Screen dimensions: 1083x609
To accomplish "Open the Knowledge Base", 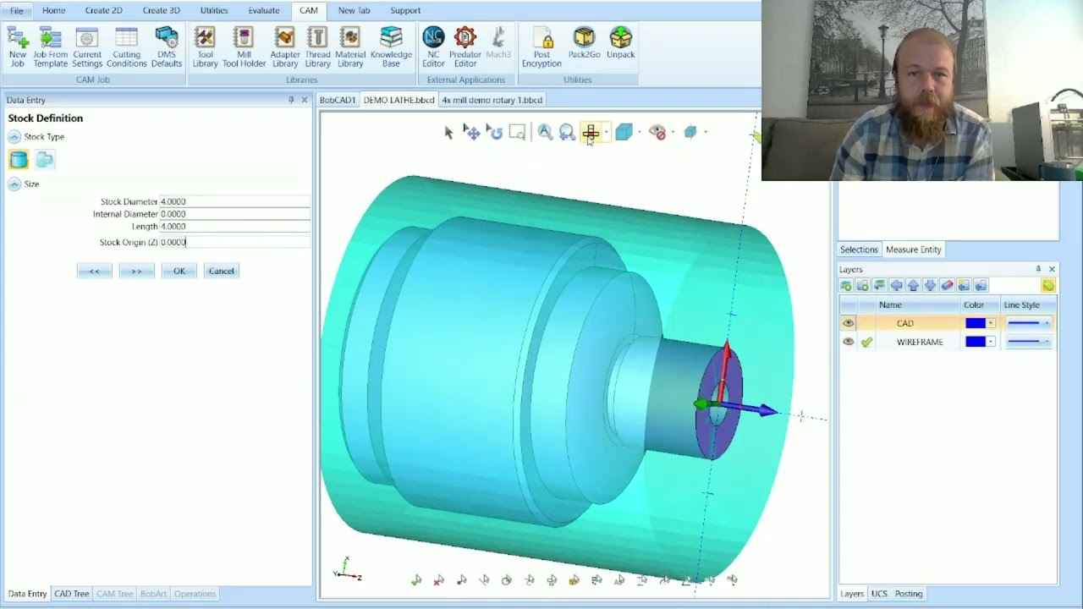I will coord(391,47).
